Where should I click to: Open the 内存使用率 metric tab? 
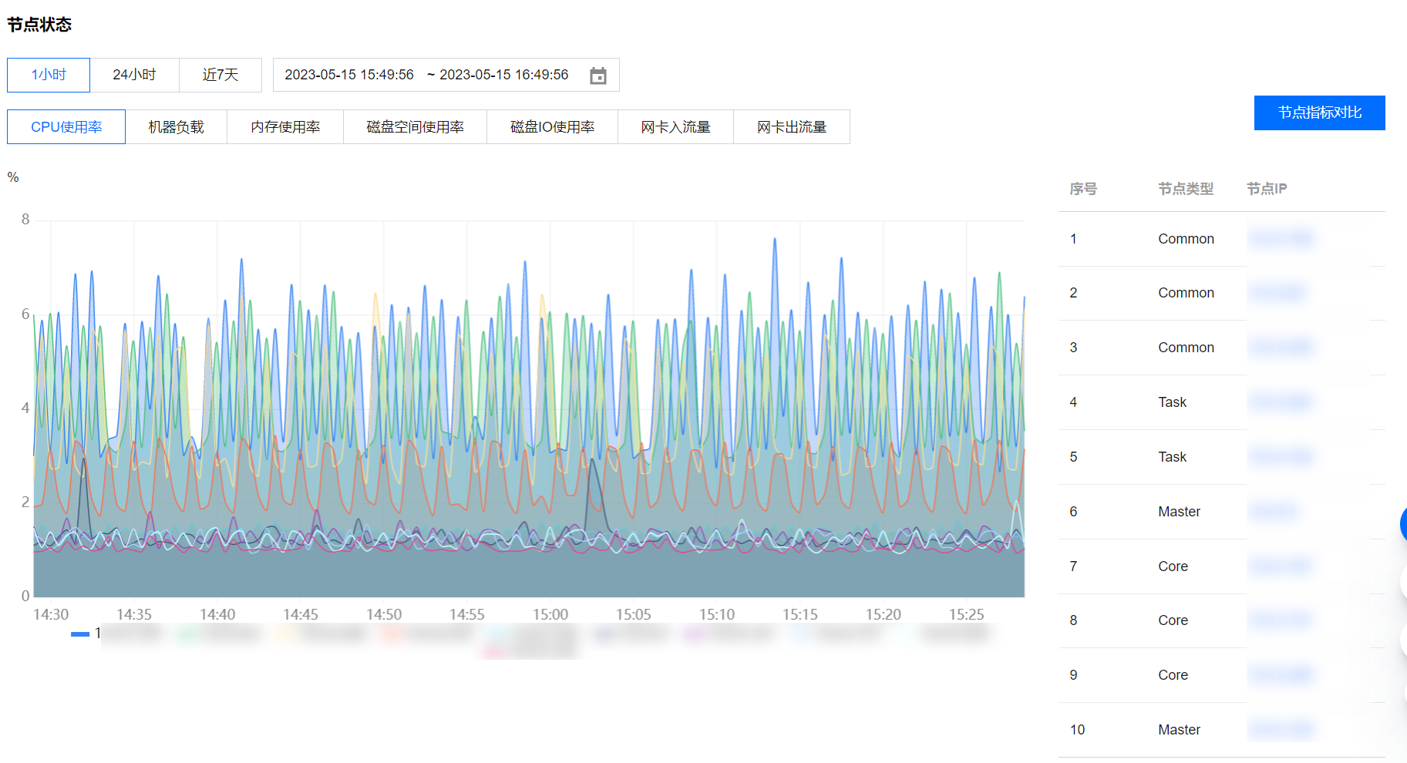pyautogui.click(x=285, y=126)
